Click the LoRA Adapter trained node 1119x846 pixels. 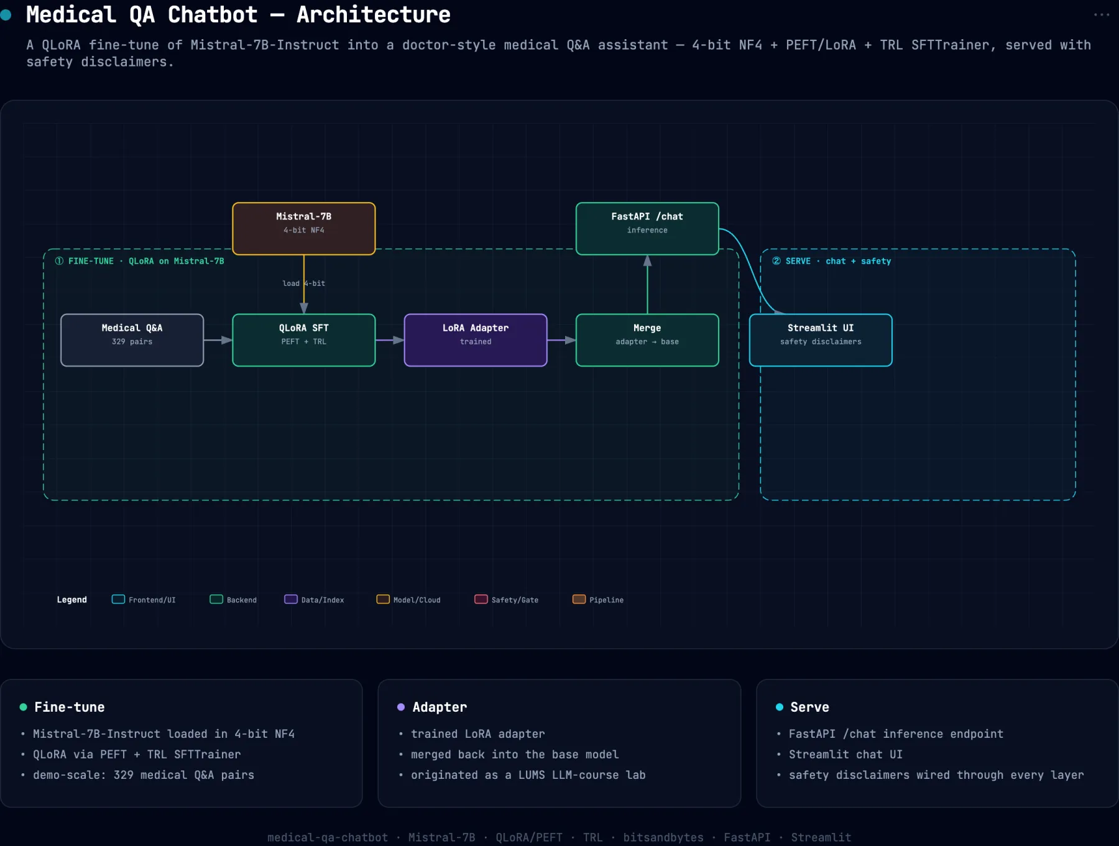(x=476, y=340)
